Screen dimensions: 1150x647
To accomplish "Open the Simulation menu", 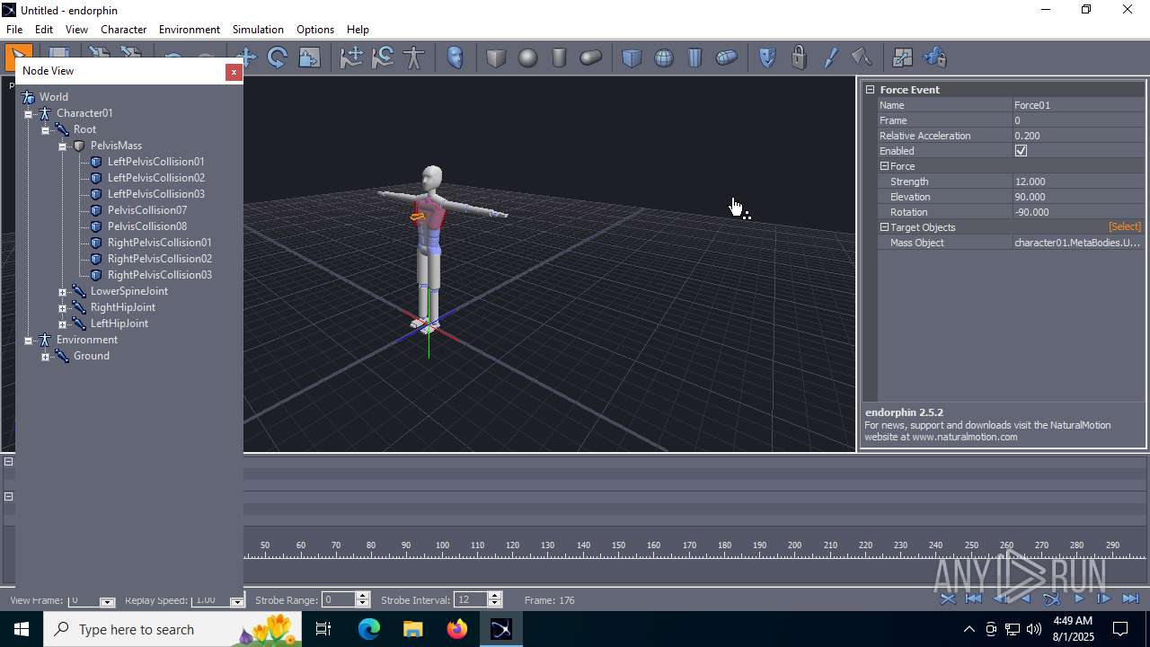I will point(258,30).
